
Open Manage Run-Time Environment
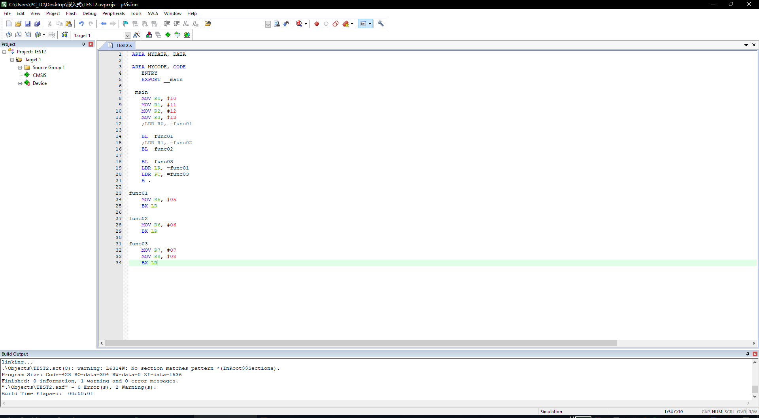[x=168, y=35]
